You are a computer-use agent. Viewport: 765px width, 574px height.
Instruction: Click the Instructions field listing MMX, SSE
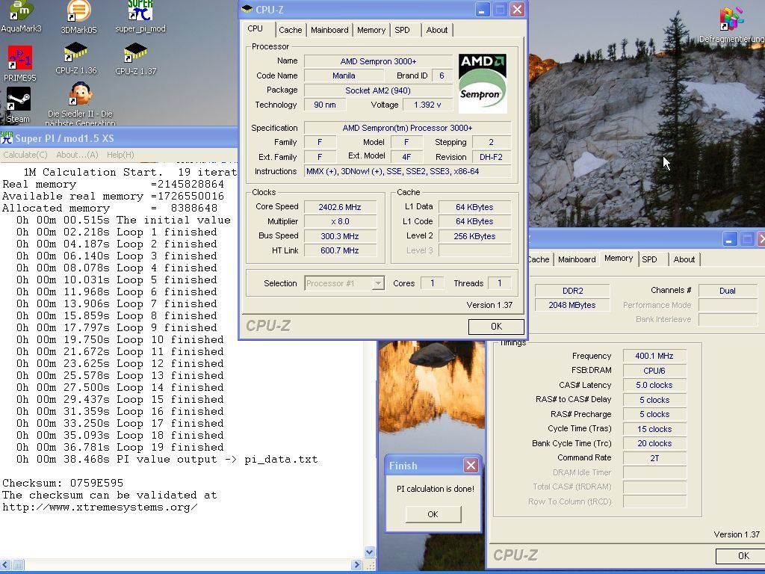tap(407, 171)
